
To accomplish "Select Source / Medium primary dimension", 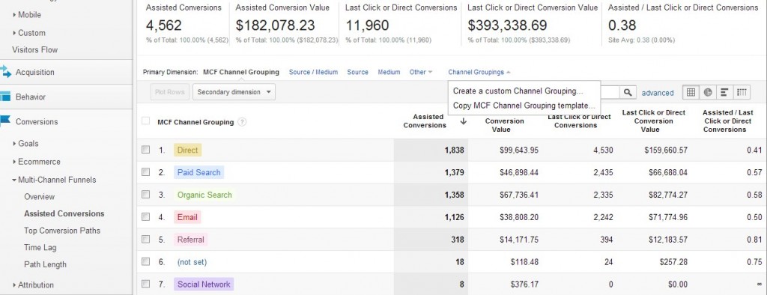I will coord(313,72).
